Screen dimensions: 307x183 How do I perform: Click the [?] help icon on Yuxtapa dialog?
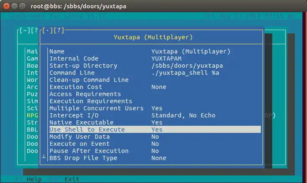pos(58,30)
